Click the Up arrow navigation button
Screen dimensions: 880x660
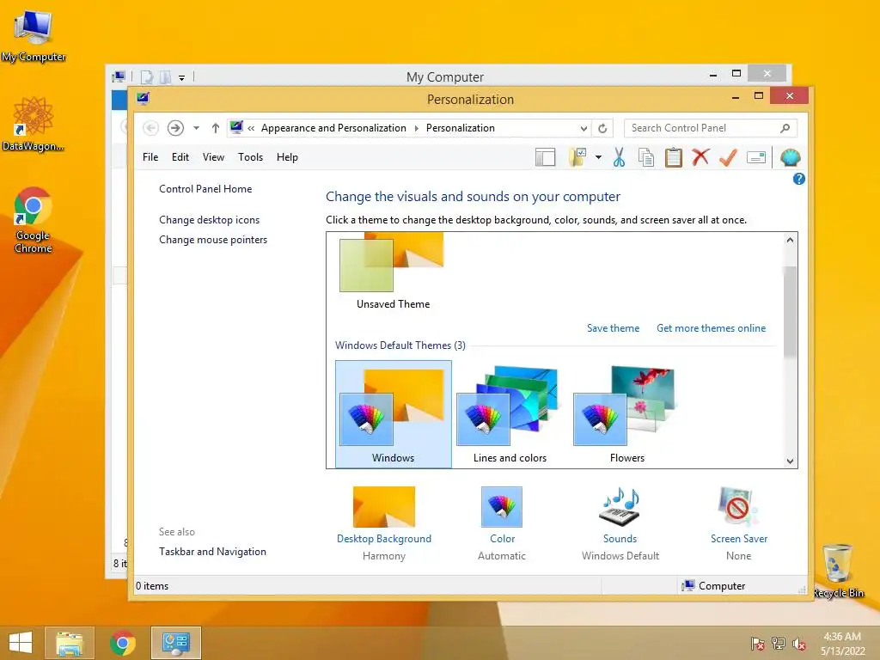coord(216,128)
